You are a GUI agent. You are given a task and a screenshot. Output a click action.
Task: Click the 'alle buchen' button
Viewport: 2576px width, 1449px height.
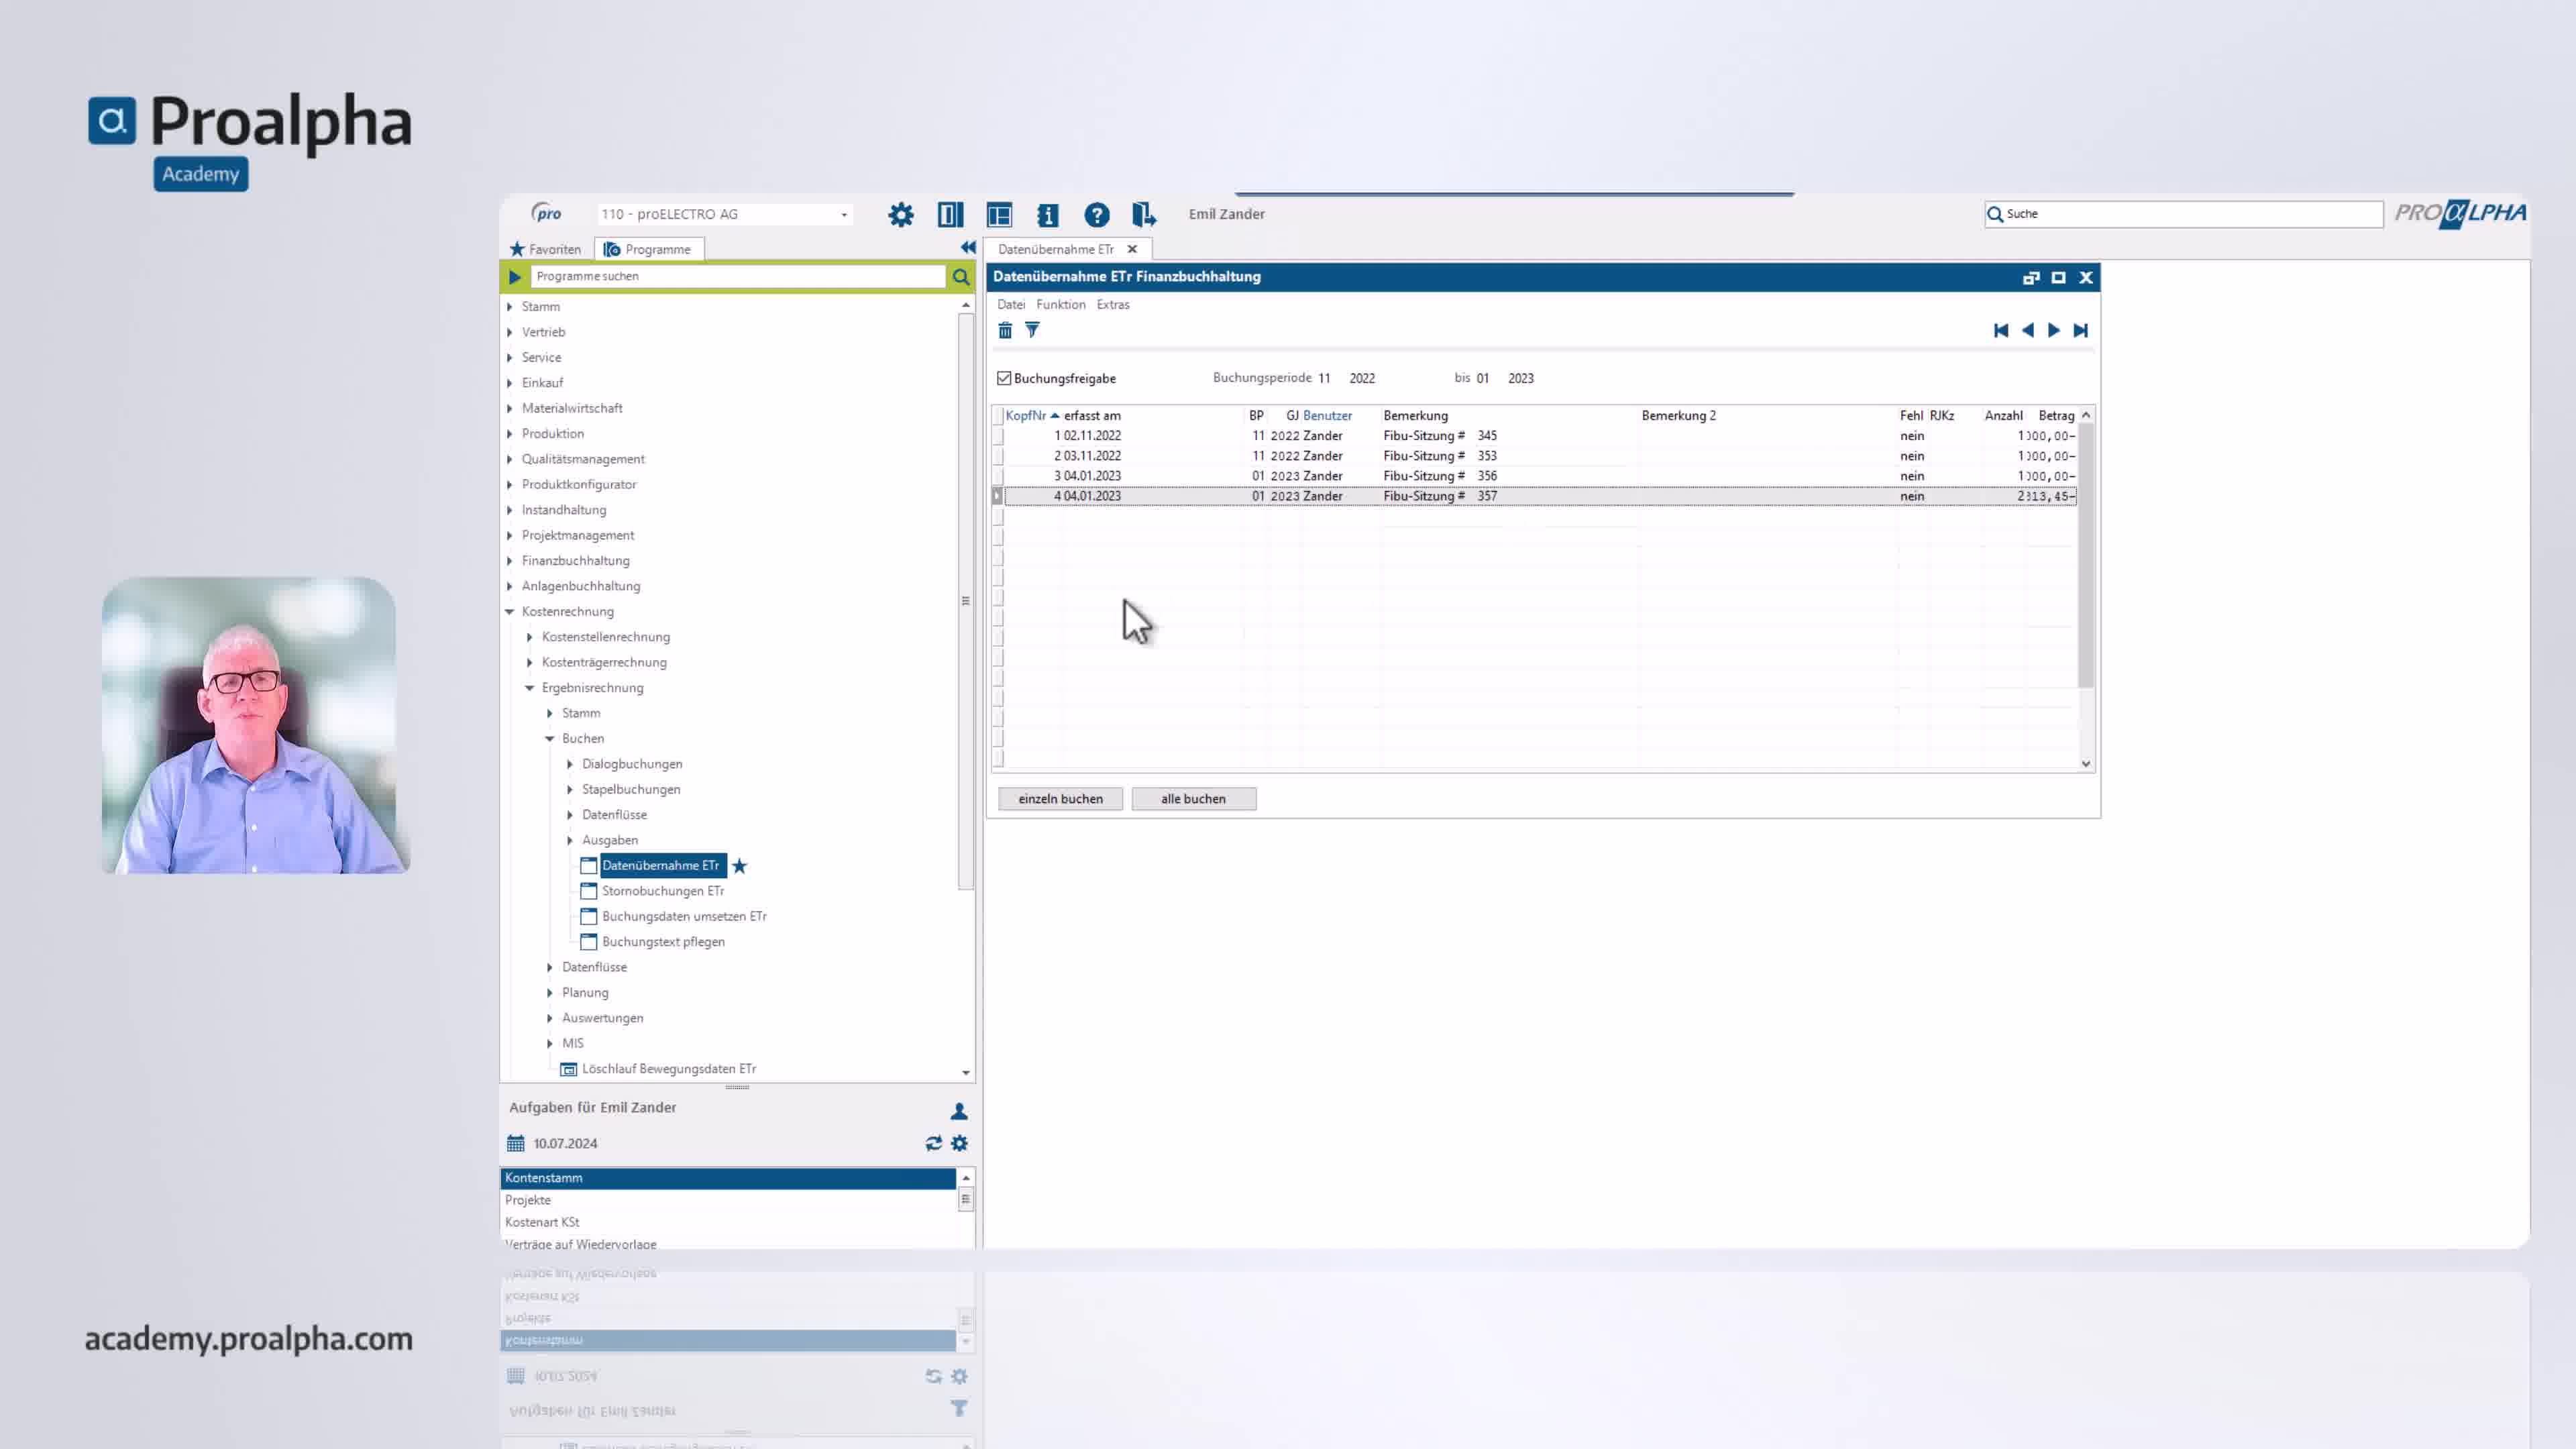1192,799
